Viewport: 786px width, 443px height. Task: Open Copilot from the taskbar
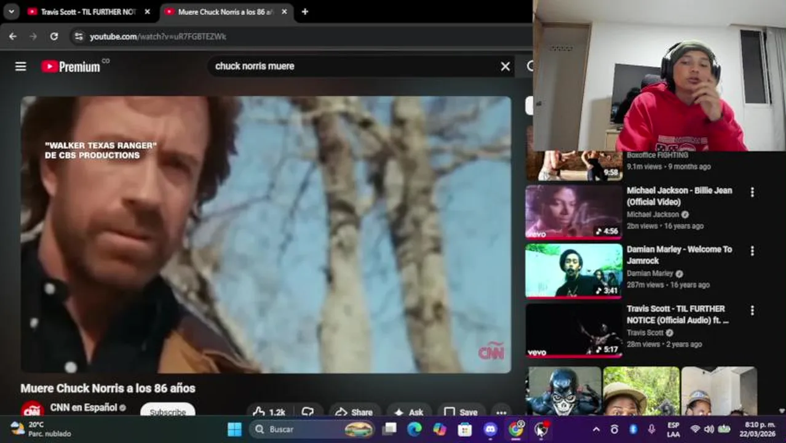(440, 429)
